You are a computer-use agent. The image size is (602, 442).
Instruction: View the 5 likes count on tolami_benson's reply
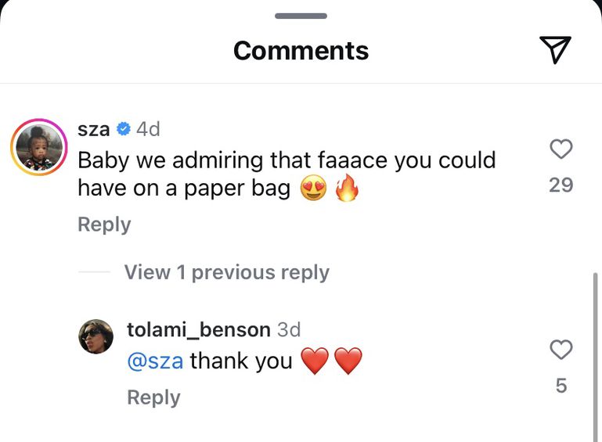point(561,386)
